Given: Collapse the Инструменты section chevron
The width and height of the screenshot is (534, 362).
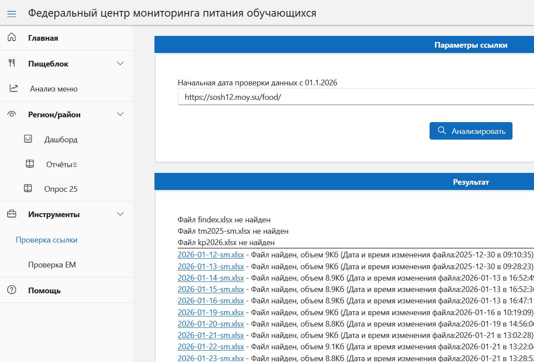Looking at the screenshot, I should 120,214.
